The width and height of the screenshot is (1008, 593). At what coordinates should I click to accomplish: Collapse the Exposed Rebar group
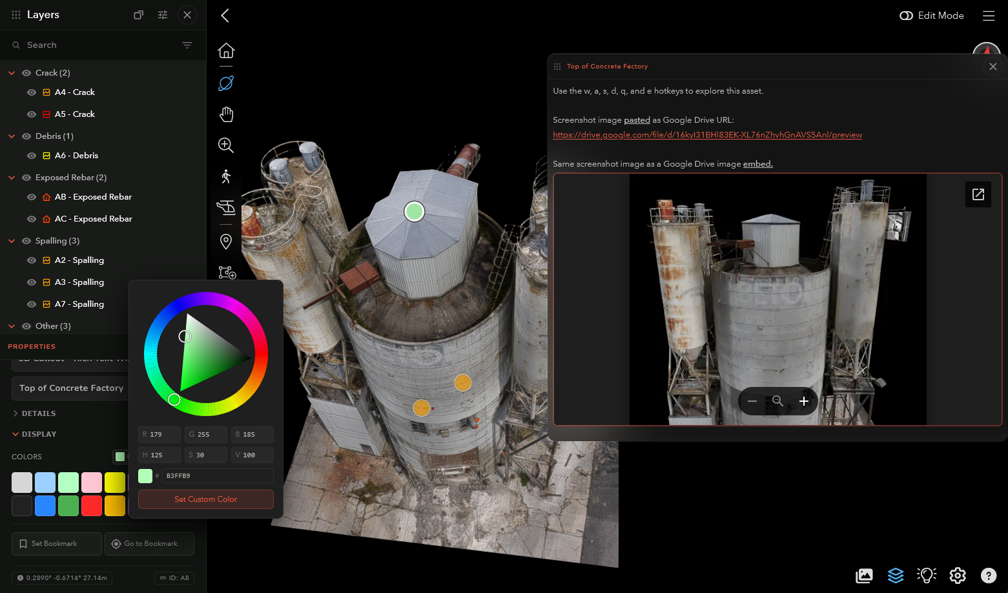(12, 178)
